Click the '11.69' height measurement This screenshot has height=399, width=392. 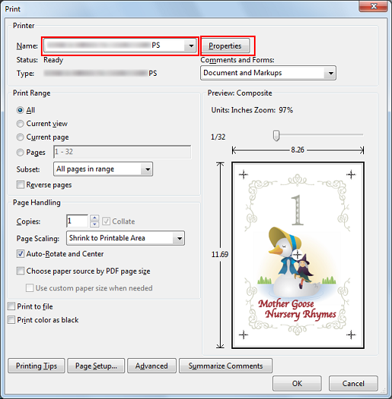tap(220, 254)
